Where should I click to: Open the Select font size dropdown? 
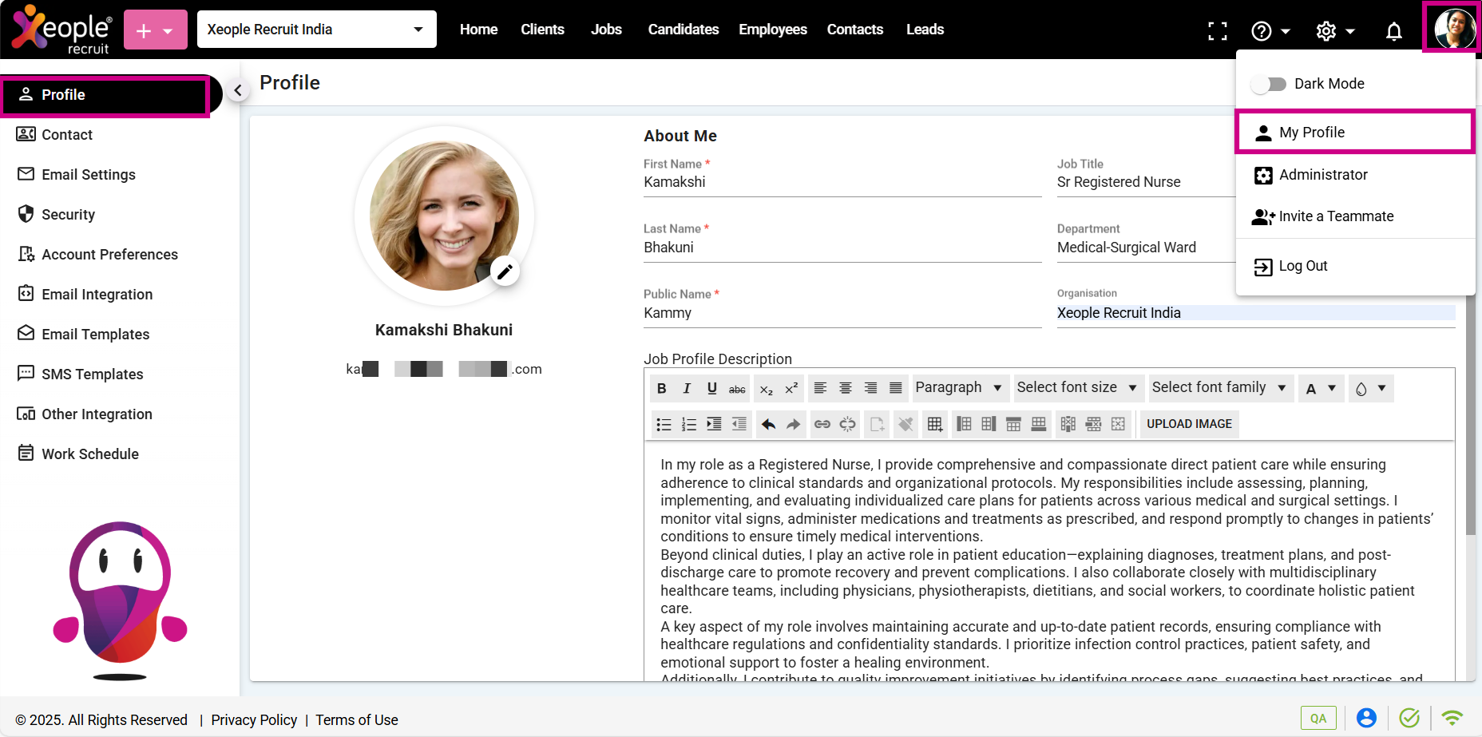(1076, 388)
